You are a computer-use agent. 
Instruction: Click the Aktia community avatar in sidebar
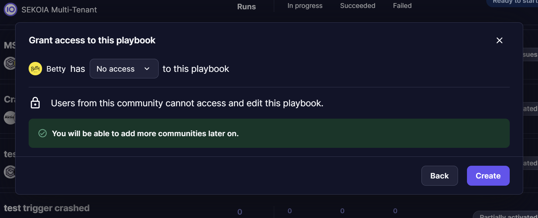(x=9, y=118)
